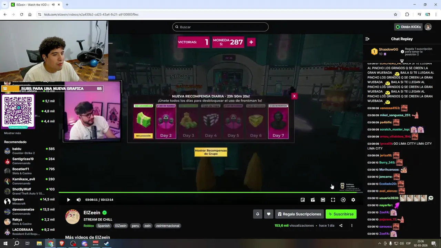Mute the video player volume
The width and height of the screenshot is (441, 248).
(x=79, y=200)
